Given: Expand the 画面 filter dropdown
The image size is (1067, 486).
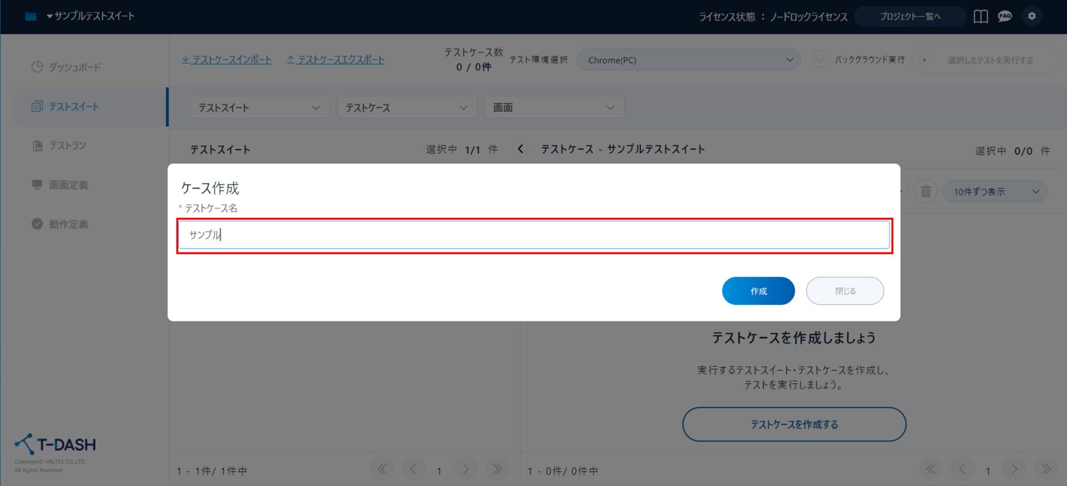Looking at the screenshot, I should coord(554,107).
